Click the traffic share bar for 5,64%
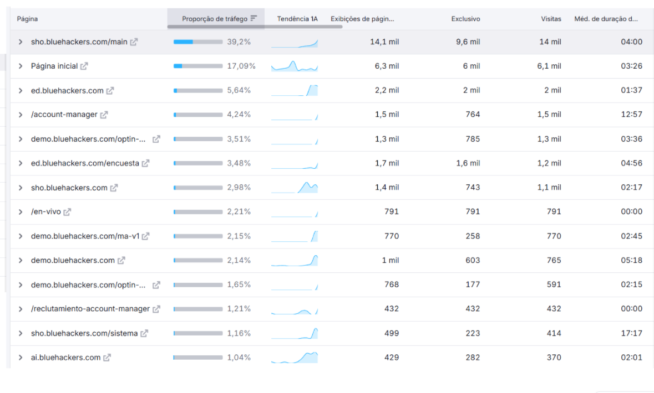Viewport: 654px width, 393px height. (198, 91)
